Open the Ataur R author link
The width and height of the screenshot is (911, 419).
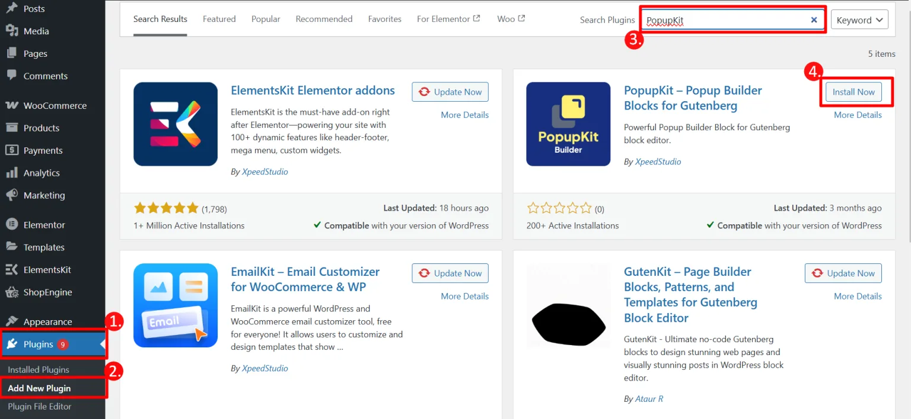[x=649, y=399]
